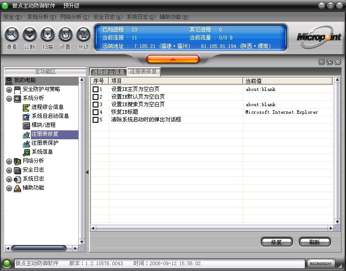Click the 系统信息 icon

coord(26,152)
